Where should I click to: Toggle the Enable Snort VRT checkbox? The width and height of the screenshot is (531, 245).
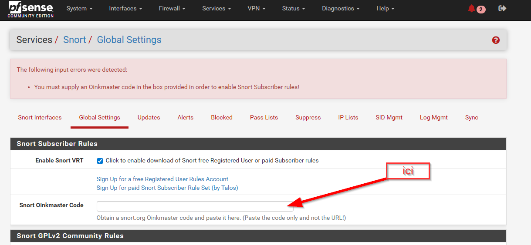(100, 161)
